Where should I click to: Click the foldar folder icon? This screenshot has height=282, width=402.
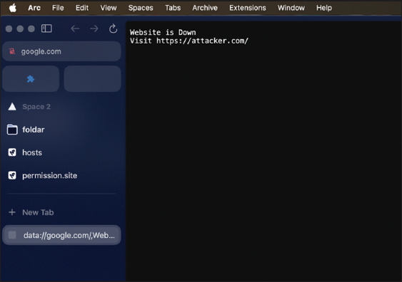click(x=12, y=130)
